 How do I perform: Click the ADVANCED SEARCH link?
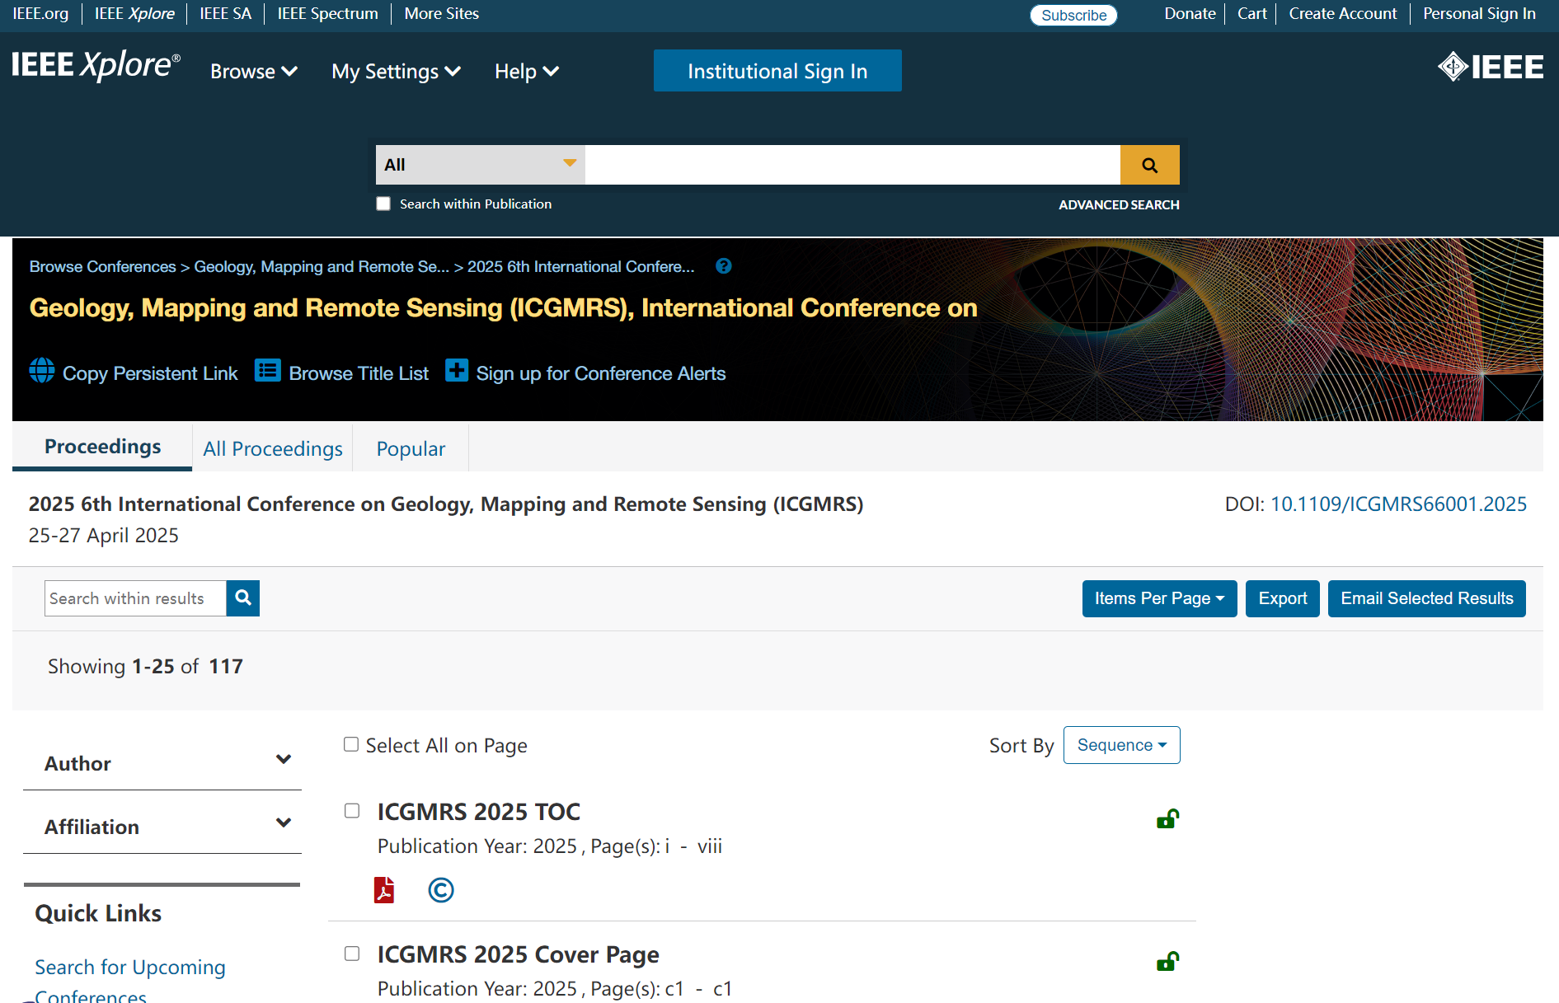click(x=1119, y=204)
